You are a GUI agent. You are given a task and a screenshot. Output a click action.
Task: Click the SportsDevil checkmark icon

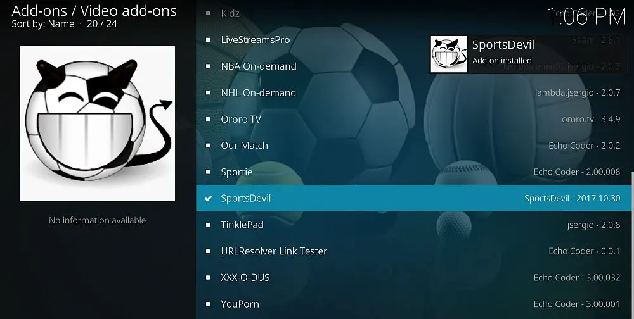click(208, 198)
